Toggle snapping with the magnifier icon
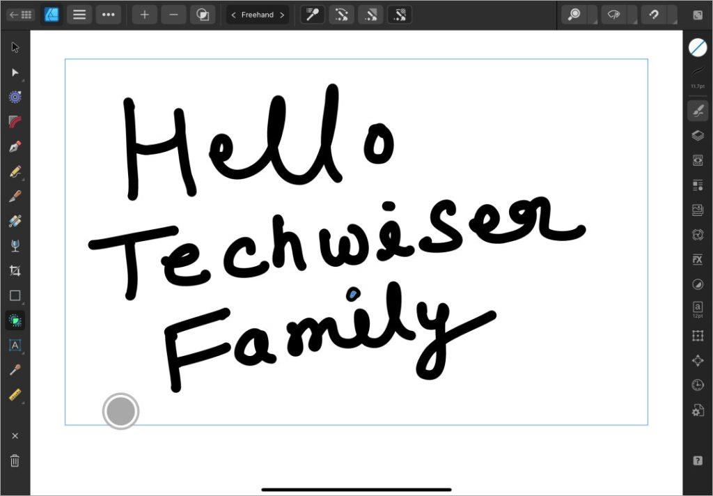This screenshot has width=713, height=496. click(574, 15)
